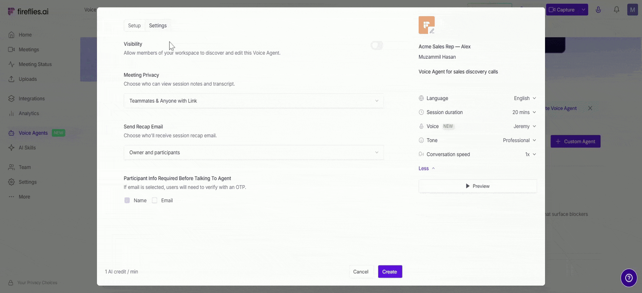Click the Your Privacy Choices link
Viewport: 642px width, 293px height.
click(x=37, y=283)
